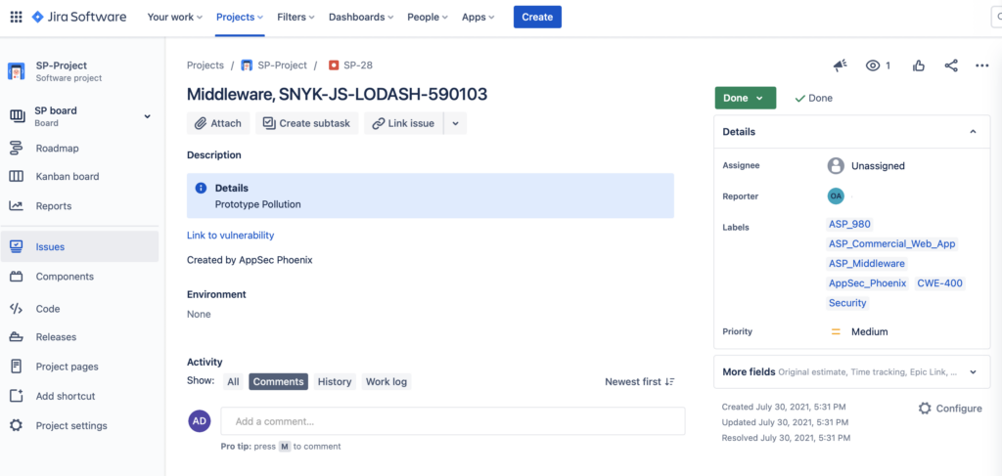Click the watch eye icon
The image size is (1002, 476).
pyautogui.click(x=873, y=65)
